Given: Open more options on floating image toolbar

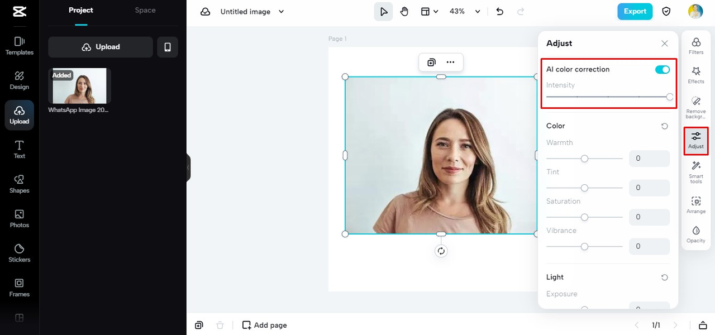Looking at the screenshot, I should coord(450,63).
